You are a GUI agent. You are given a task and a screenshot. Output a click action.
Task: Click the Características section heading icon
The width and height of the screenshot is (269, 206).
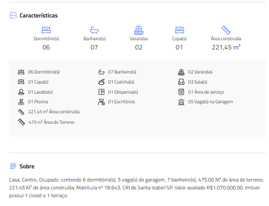[x=13, y=15]
